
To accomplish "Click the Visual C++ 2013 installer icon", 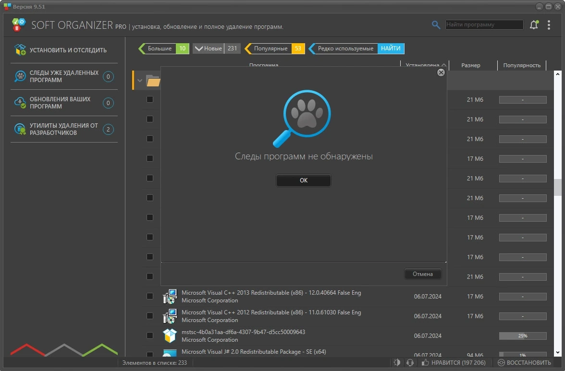I will click(x=170, y=297).
